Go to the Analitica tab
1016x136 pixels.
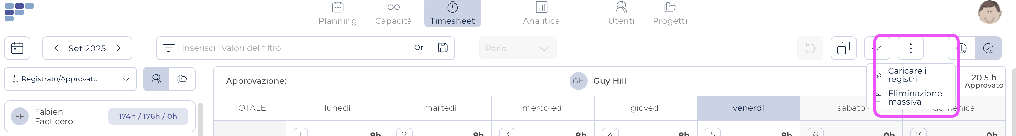(541, 14)
